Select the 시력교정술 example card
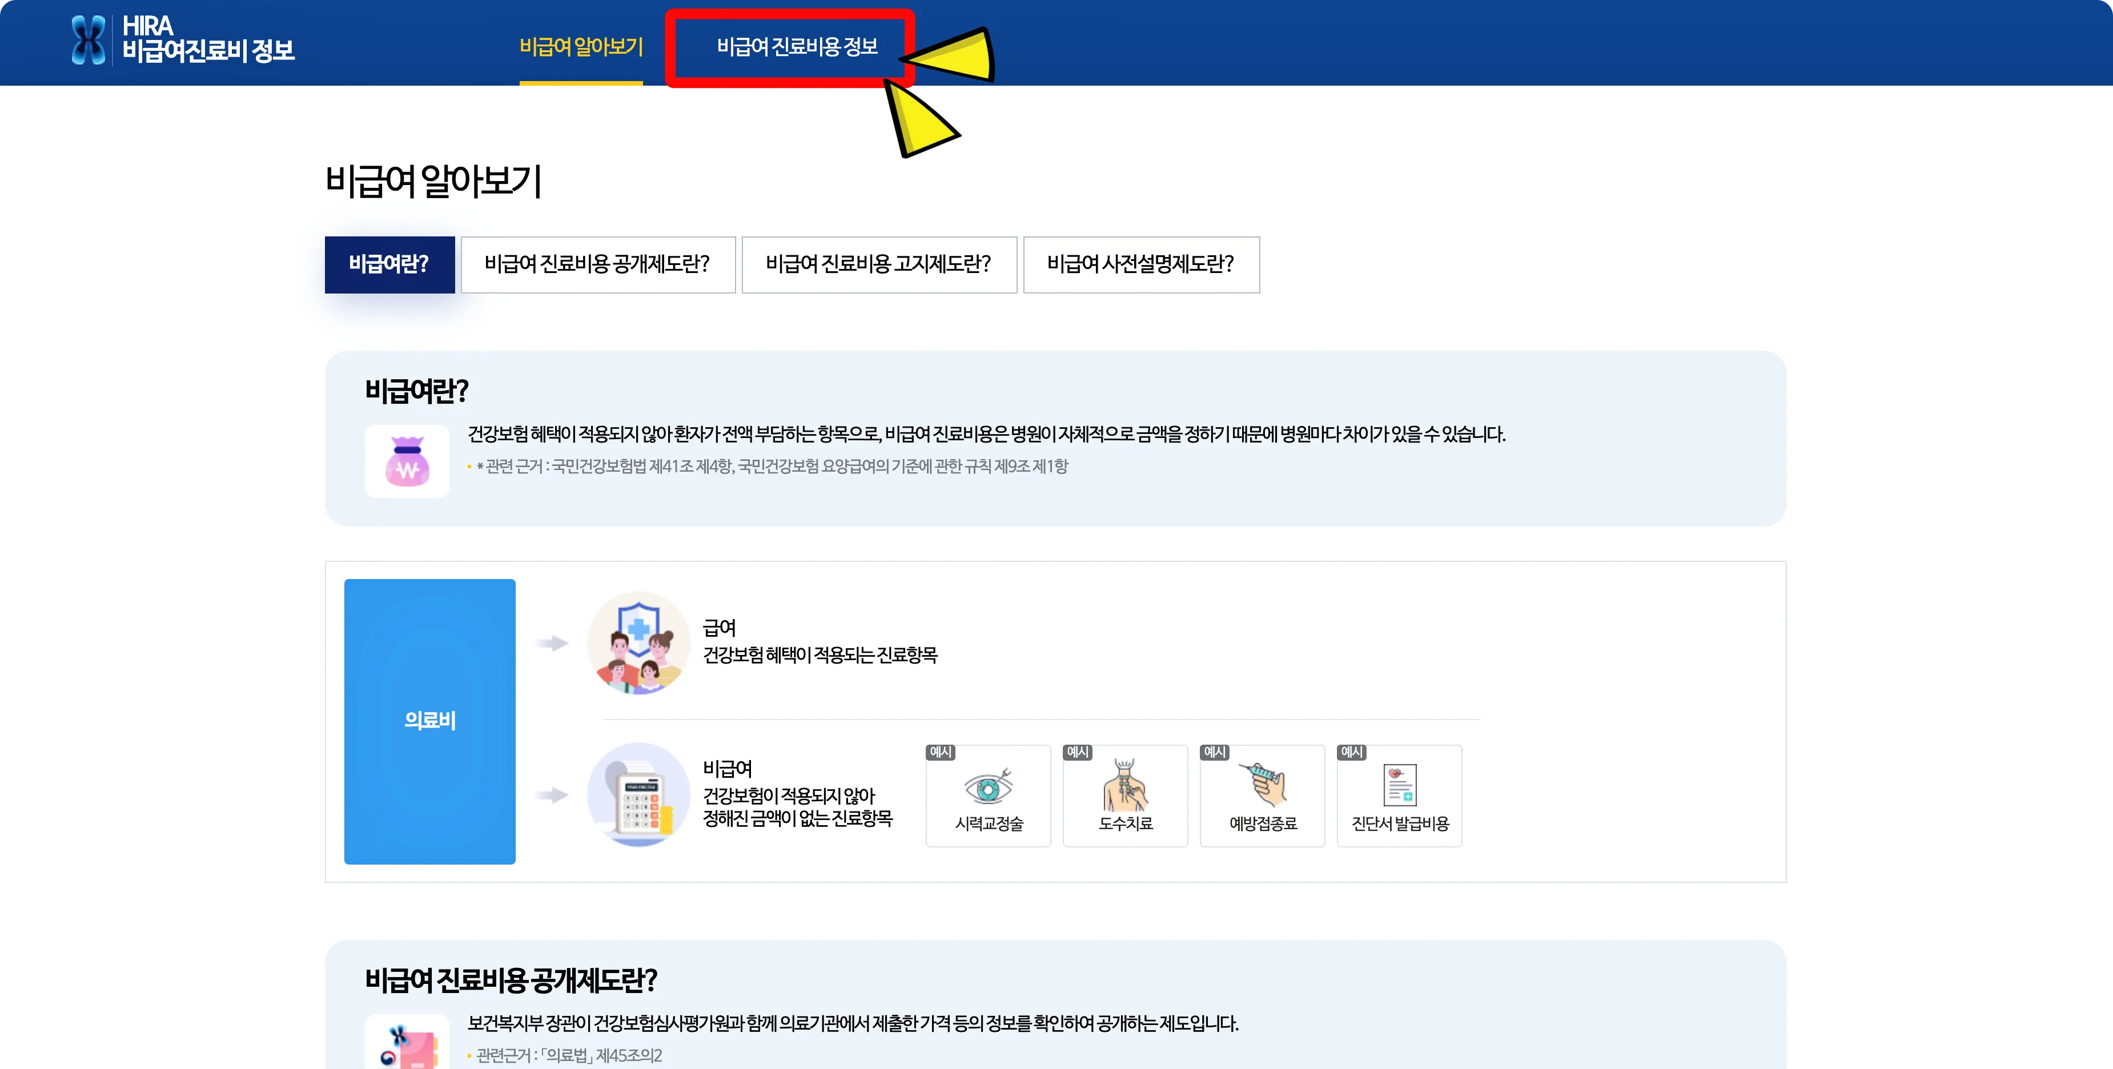The height and width of the screenshot is (1069, 2113). click(x=989, y=796)
